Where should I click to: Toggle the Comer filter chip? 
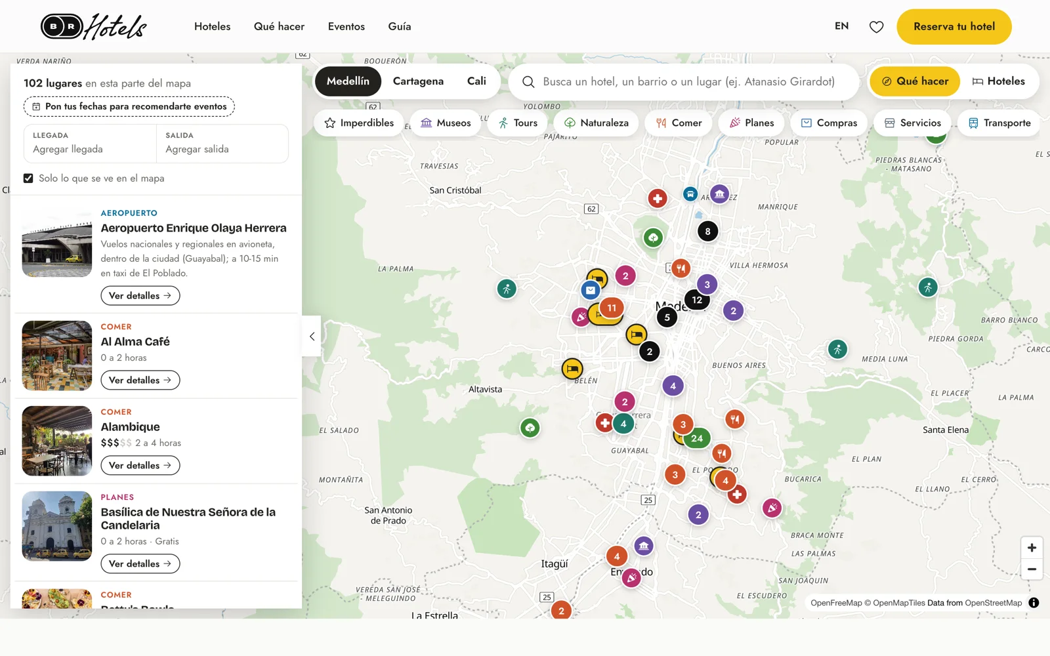coord(679,123)
